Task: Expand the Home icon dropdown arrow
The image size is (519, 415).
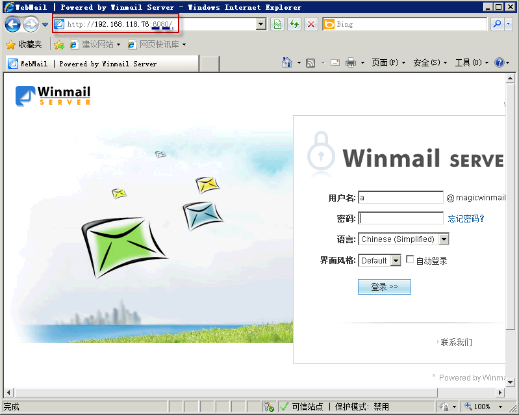Action: coord(299,62)
